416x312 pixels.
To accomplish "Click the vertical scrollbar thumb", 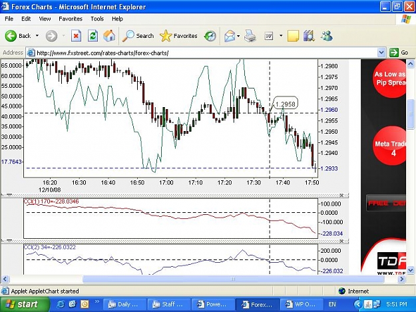I will (x=411, y=114).
